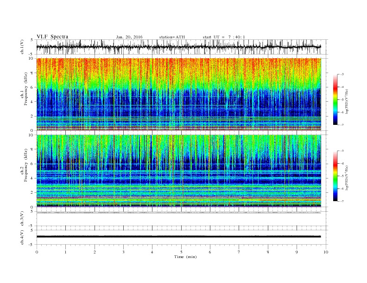Click the "2" kHz tick label of ch.2 spectrogram

[x=32, y=193]
